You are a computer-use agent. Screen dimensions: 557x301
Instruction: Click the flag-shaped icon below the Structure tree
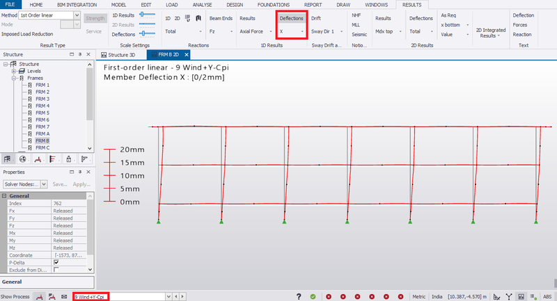(x=84, y=159)
